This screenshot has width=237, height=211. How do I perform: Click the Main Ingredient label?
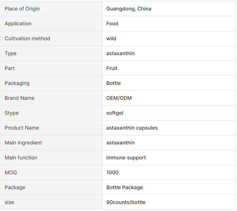coord(23,143)
